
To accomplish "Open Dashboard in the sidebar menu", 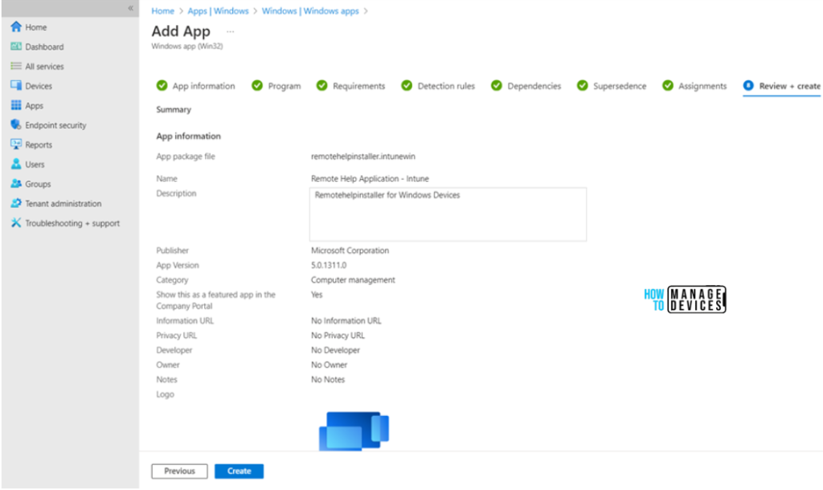I will [x=45, y=47].
